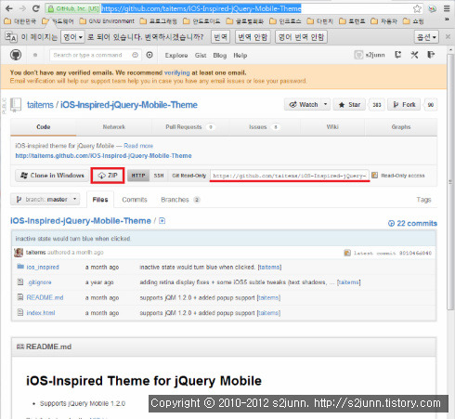The width and height of the screenshot is (455, 419).
Task: Download repository ZIP button
Action: pos(108,176)
